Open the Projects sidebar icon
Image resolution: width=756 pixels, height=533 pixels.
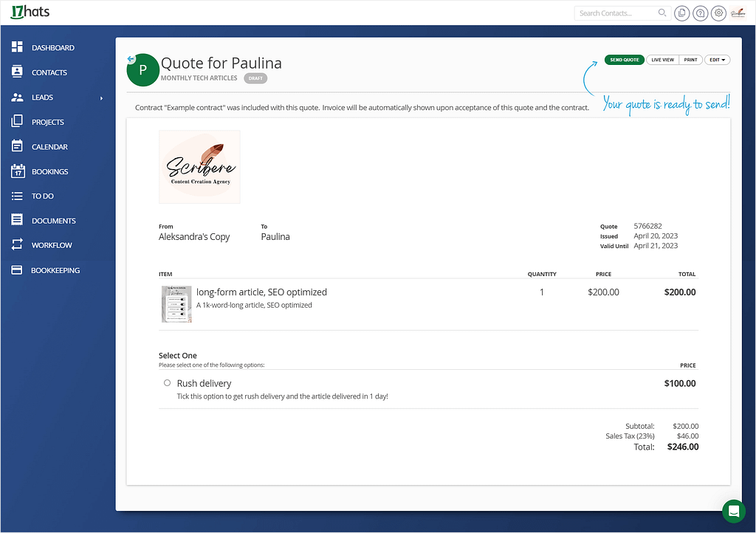[x=17, y=121]
